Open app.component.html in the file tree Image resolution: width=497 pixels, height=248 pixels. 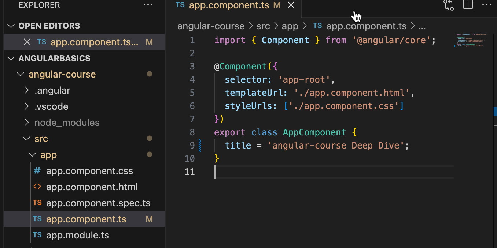point(92,187)
